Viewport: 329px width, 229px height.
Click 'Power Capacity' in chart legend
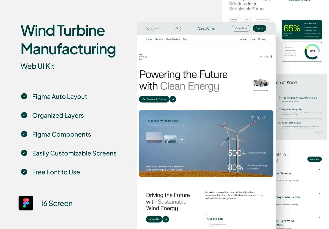pyautogui.click(x=289, y=47)
